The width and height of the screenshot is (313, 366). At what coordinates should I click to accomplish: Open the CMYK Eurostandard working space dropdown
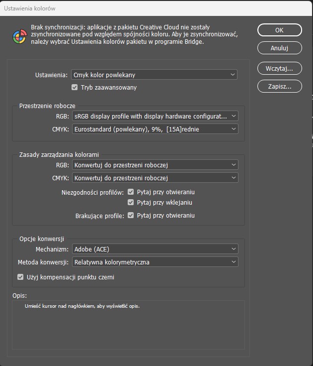[x=155, y=129]
